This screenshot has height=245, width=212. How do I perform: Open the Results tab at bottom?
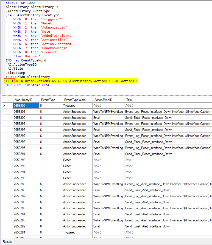tap(7, 241)
